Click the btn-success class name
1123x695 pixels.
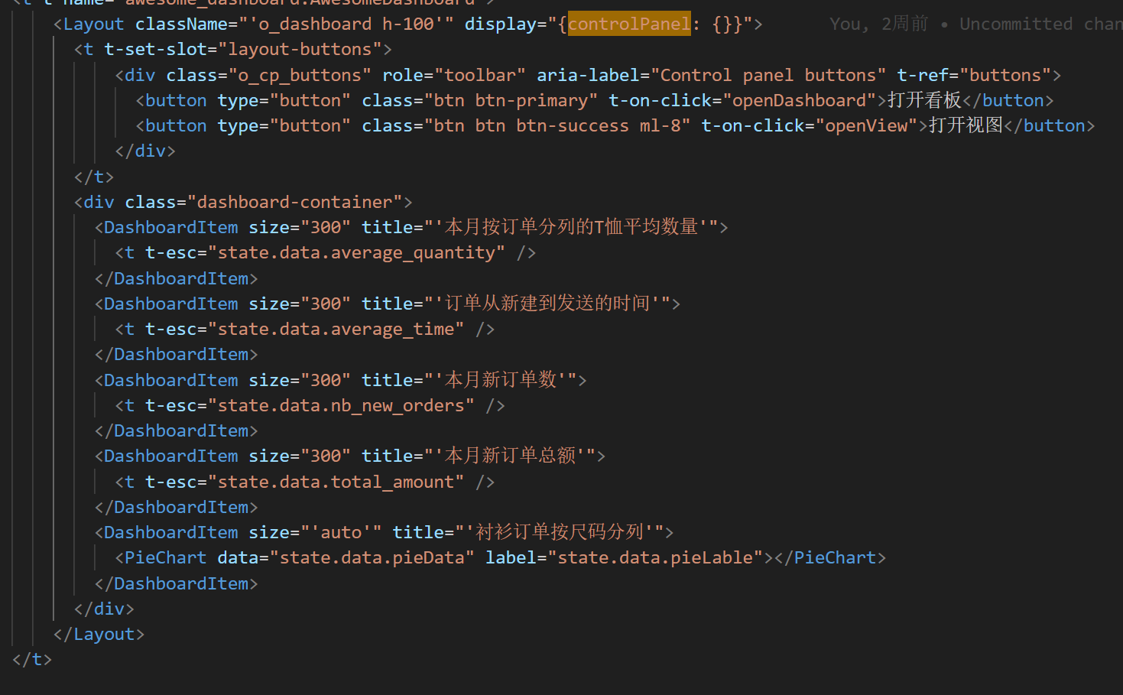(x=572, y=125)
